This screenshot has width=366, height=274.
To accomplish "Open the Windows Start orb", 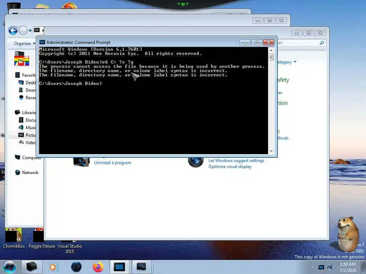I will pyautogui.click(x=9, y=267).
